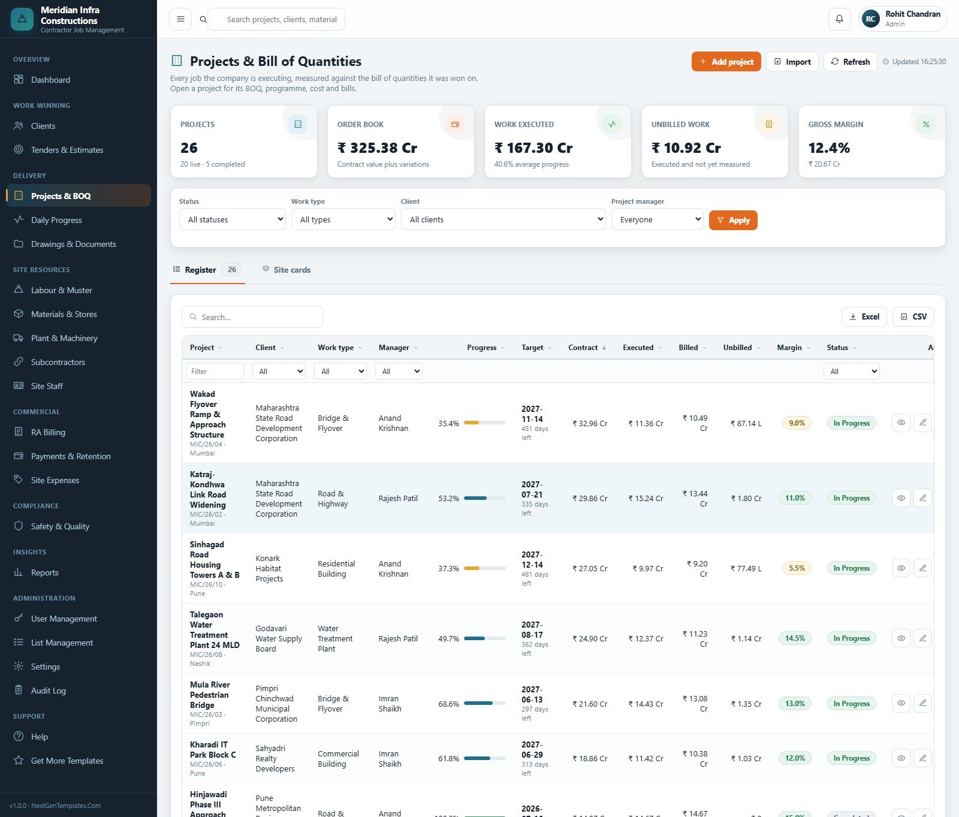Viewport: 959px width, 817px height.
Task: Go to Clients in the sidebar
Action: 79,126
